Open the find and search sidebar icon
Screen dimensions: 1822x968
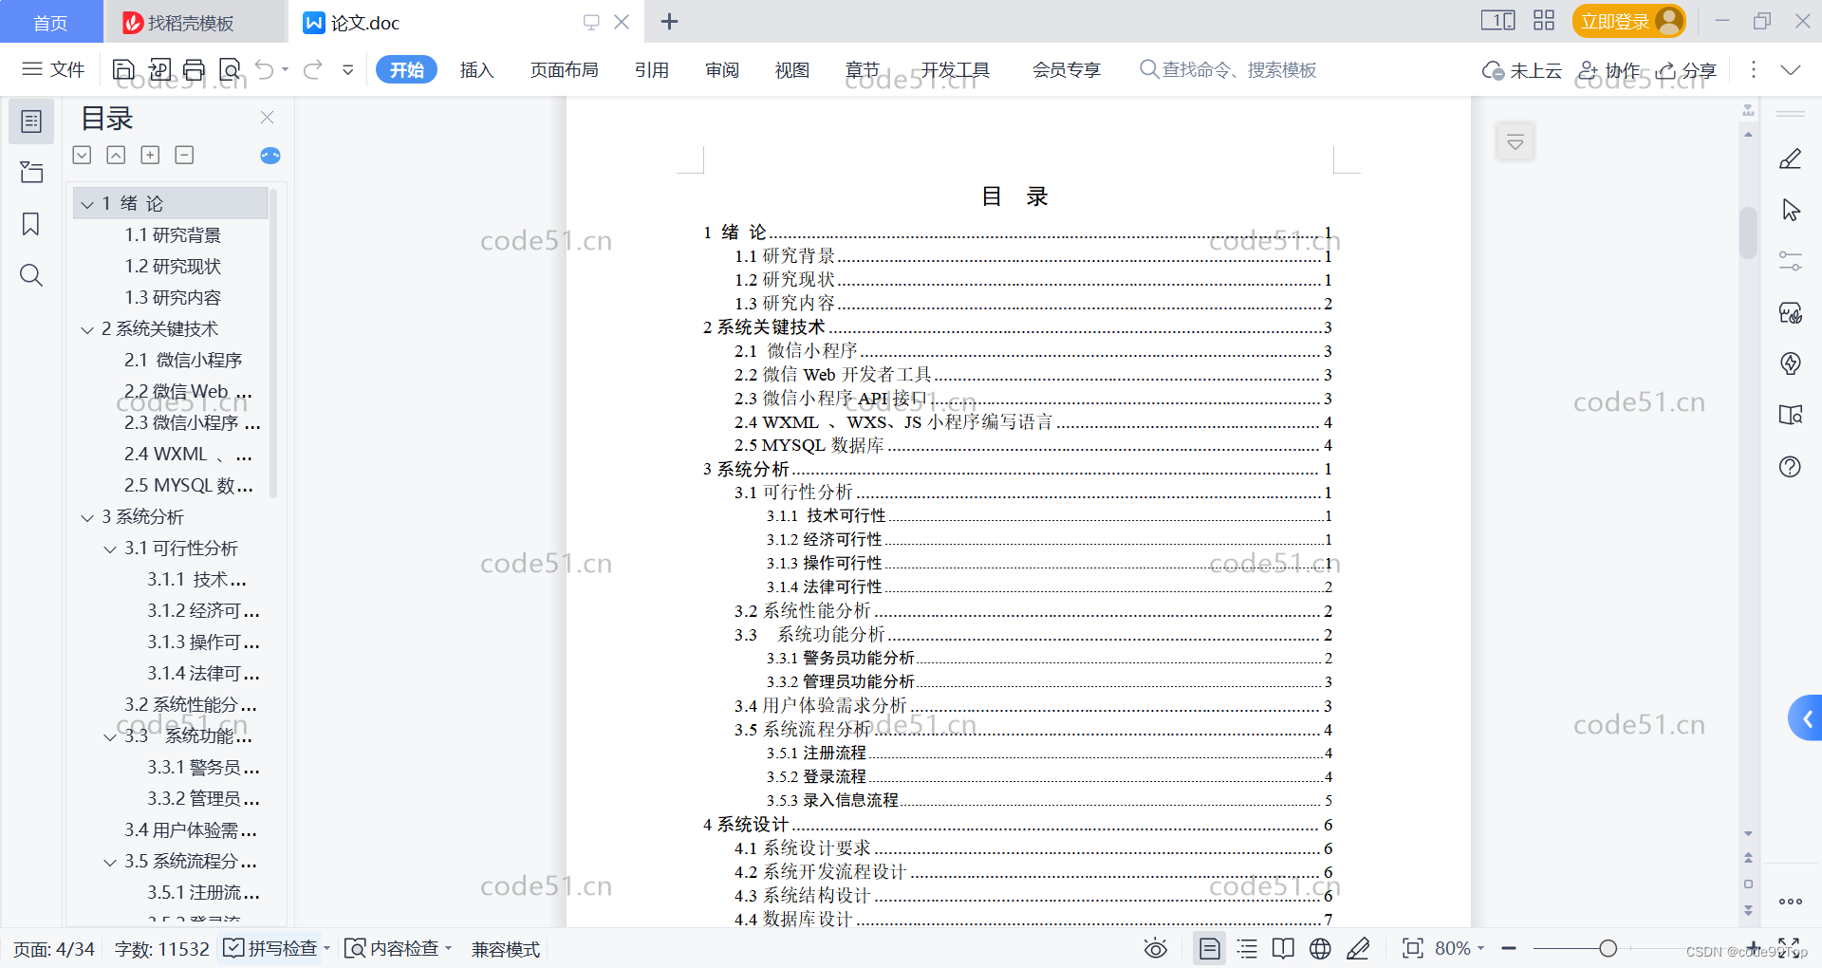click(31, 275)
